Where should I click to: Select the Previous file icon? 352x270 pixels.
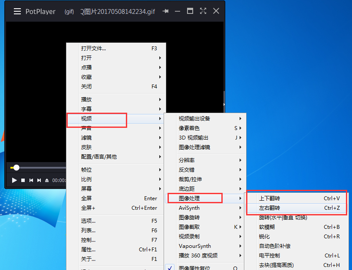point(31,180)
